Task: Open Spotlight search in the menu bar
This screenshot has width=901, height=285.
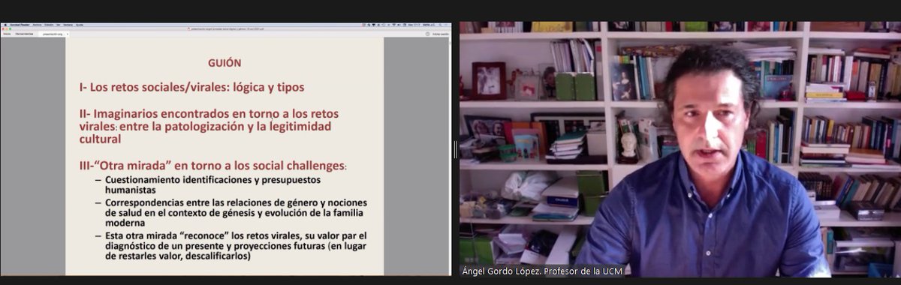Action: (440, 25)
